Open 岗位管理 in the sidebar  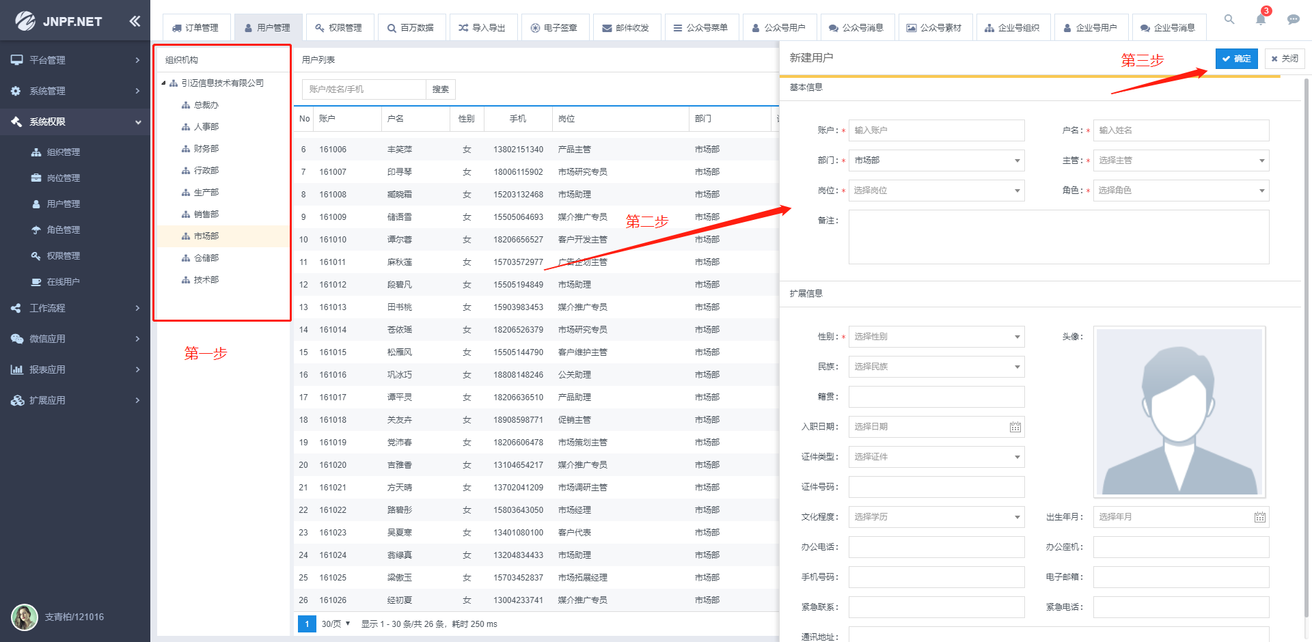[63, 178]
